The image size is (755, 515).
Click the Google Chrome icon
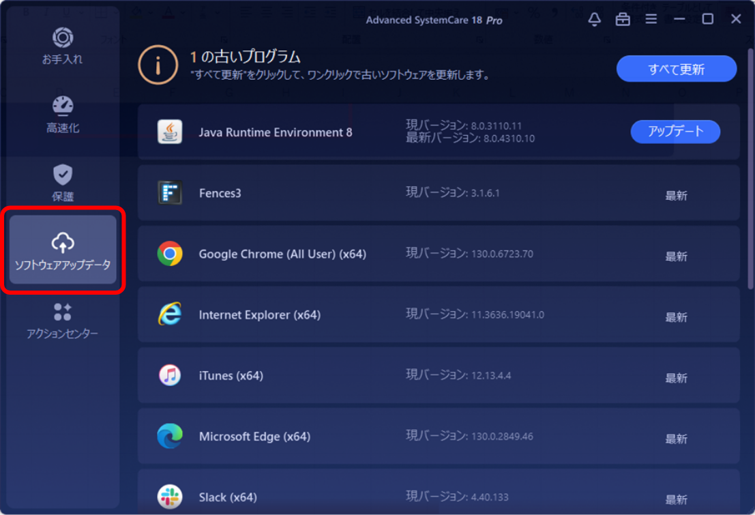170,253
